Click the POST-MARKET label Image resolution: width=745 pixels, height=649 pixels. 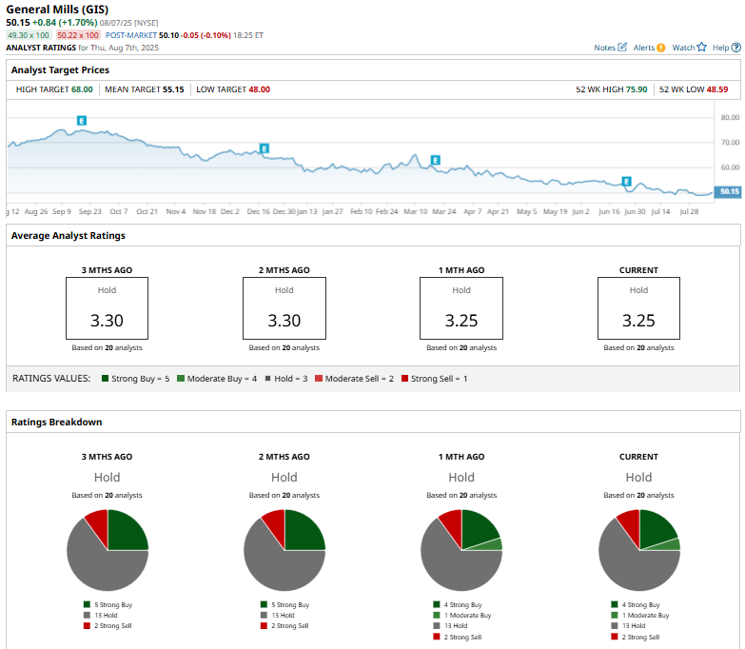pos(131,35)
